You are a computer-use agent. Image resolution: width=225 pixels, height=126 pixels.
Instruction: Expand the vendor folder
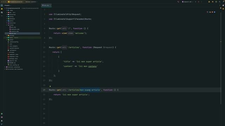pos(7,40)
